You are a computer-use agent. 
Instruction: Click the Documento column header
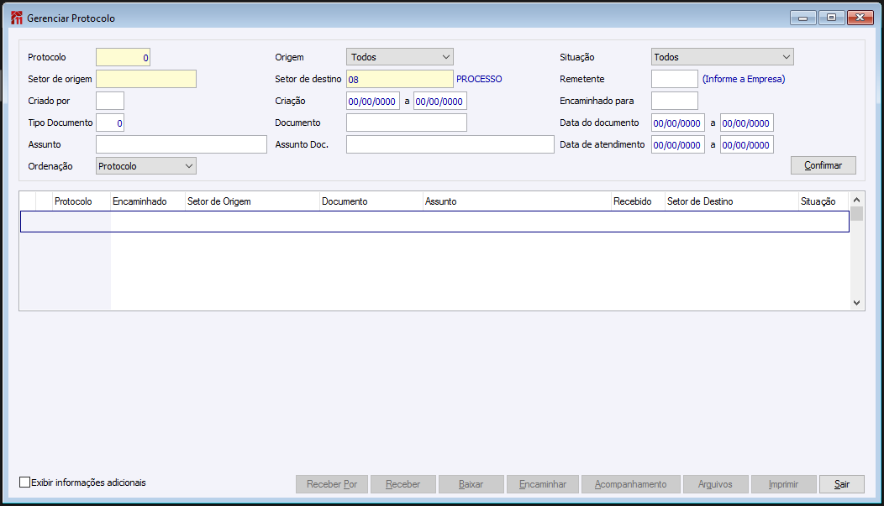click(371, 201)
